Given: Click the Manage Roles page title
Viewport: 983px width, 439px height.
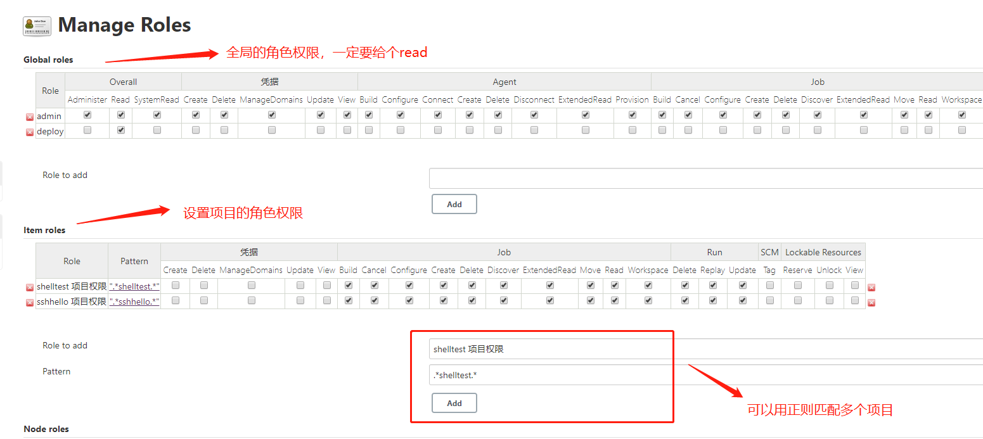Looking at the screenshot, I should tap(124, 25).
